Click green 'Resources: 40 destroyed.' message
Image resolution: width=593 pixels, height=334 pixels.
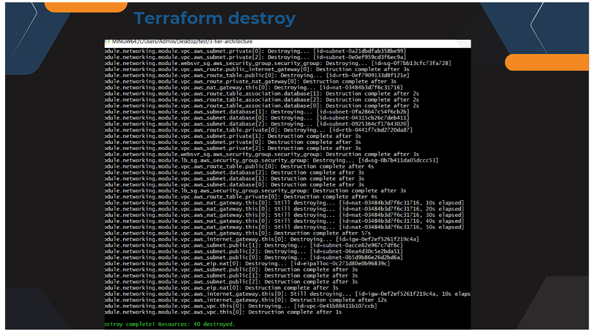pos(197,324)
